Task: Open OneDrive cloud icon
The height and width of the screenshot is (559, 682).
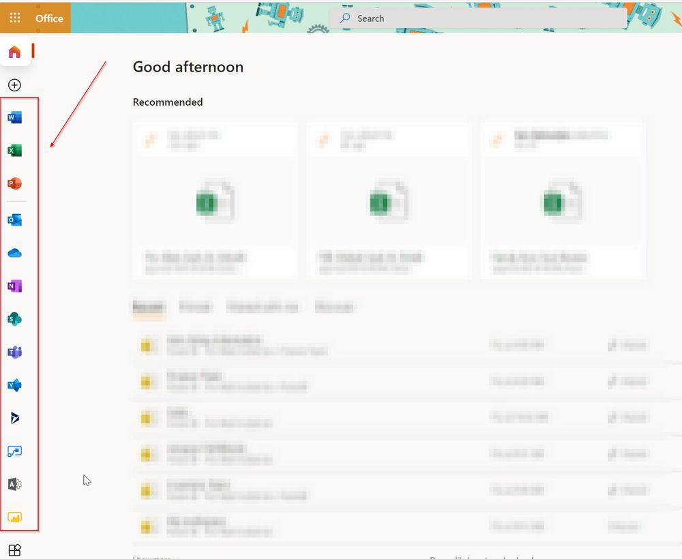Action: pyautogui.click(x=14, y=253)
